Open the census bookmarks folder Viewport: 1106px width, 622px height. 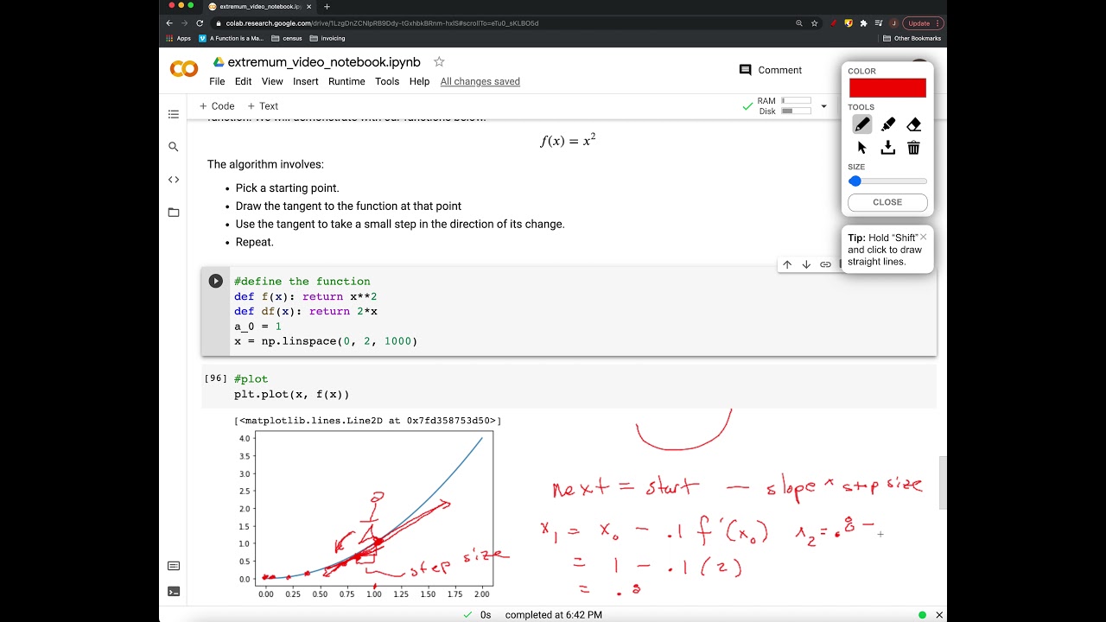coord(287,38)
